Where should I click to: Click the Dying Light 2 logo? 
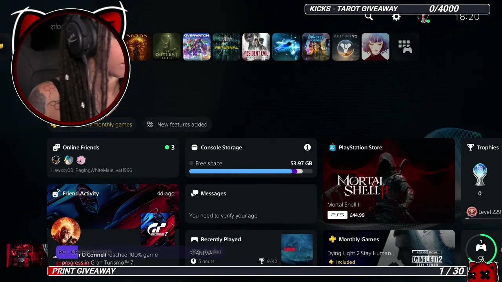pyautogui.click(x=427, y=258)
